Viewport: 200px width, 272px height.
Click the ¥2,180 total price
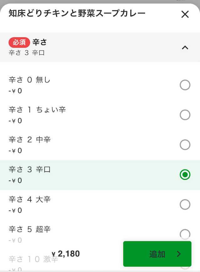66,254
